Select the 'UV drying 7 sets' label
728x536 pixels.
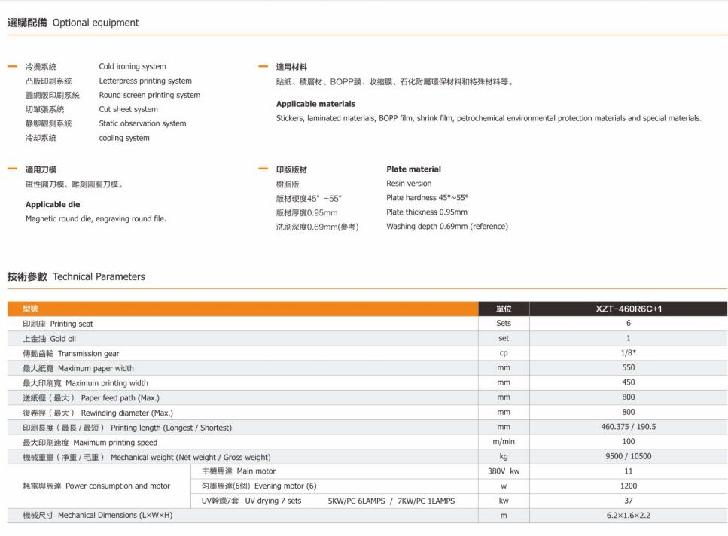coord(273,501)
